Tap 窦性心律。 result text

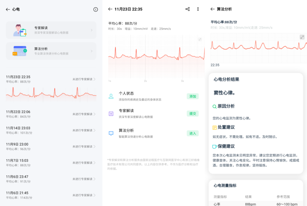click(x=224, y=93)
